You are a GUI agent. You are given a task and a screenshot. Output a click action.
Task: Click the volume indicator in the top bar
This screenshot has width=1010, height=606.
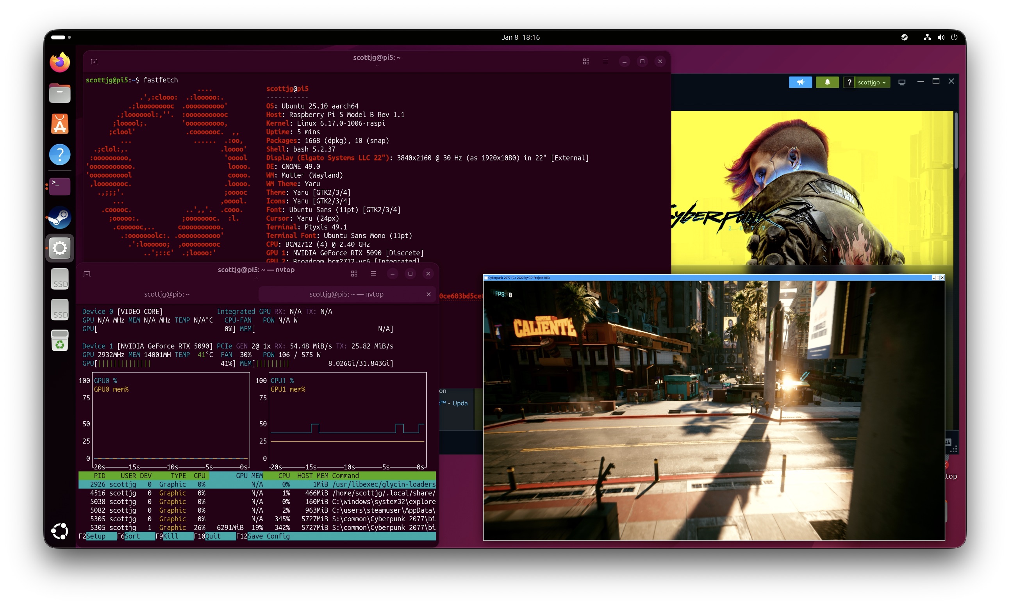click(940, 37)
